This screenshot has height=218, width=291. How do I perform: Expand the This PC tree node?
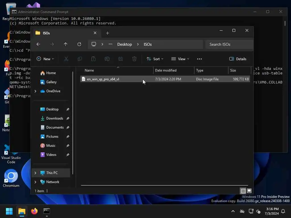(35, 173)
